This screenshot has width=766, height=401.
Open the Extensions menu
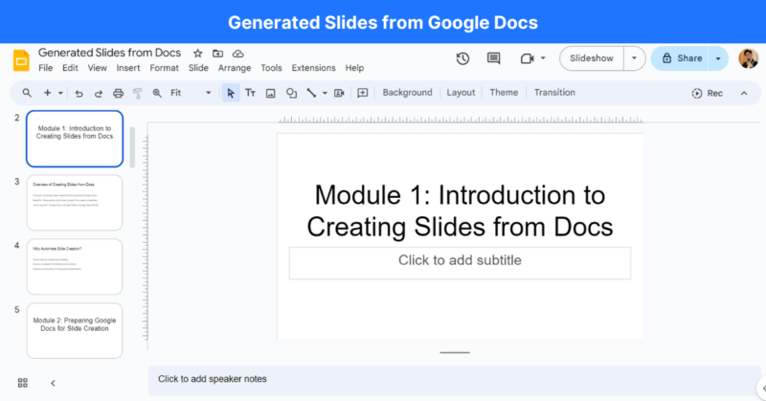pyautogui.click(x=314, y=68)
